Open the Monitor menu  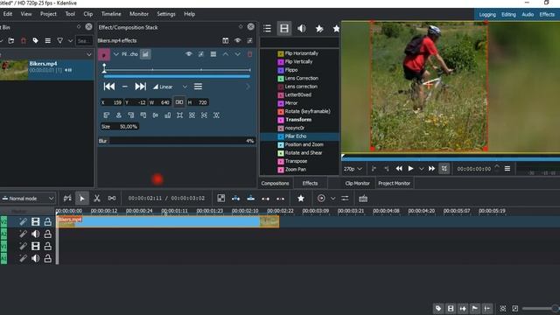(x=139, y=14)
